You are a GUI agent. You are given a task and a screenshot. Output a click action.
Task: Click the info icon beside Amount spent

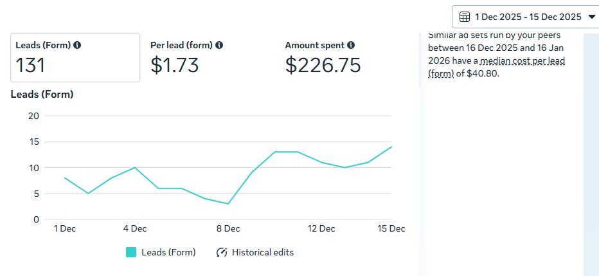351,45
